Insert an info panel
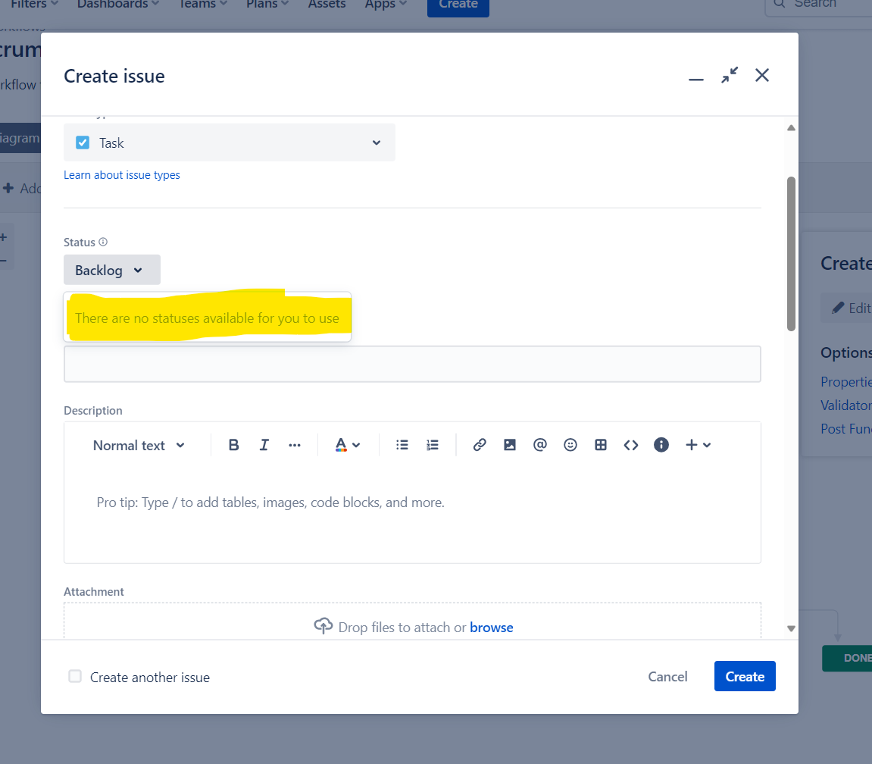Image resolution: width=872 pixels, height=764 pixels. point(661,445)
